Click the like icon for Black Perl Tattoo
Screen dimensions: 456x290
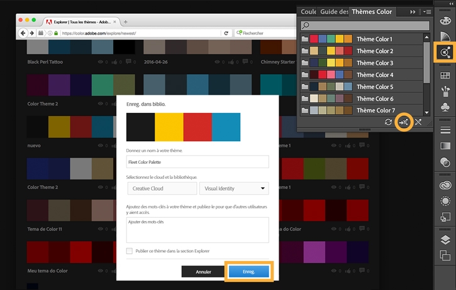pyautogui.click(x=114, y=62)
